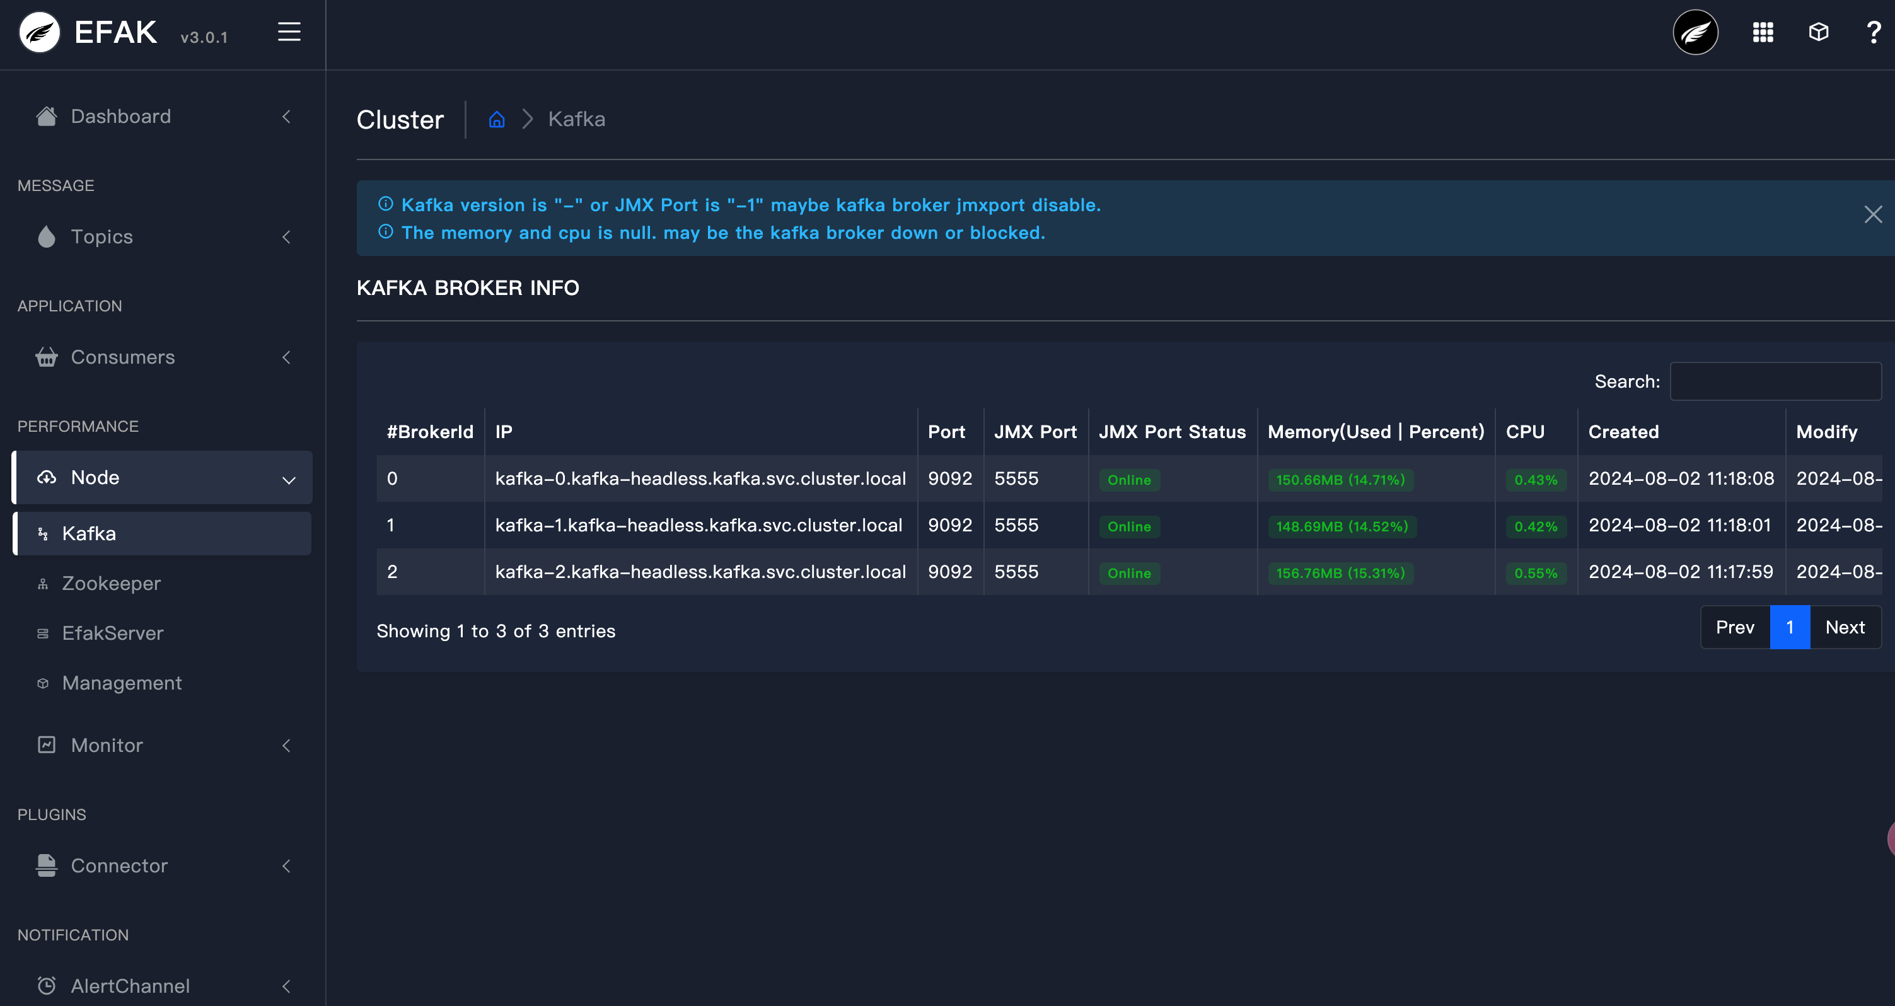
Task: Select the Zookeeper submenu item
Action: point(163,584)
